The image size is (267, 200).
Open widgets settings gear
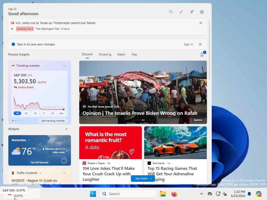coord(202,12)
